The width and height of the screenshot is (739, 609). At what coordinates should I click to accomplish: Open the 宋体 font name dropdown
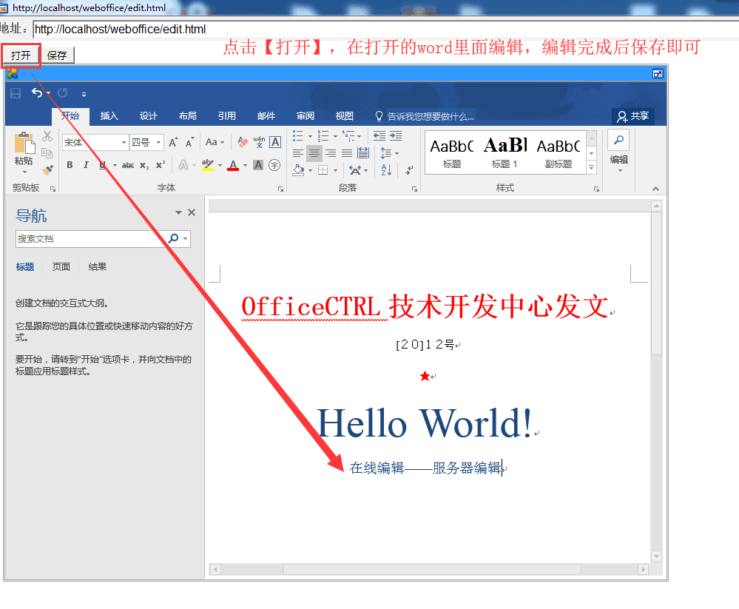pyautogui.click(x=124, y=142)
